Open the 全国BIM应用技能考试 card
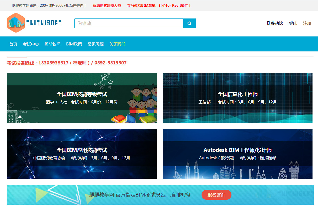This screenshot has width=318, height=206. 82,154
